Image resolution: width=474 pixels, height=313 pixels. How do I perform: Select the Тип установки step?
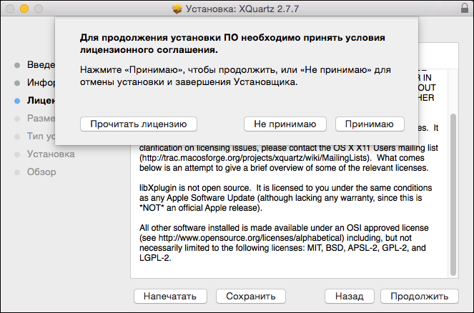[x=41, y=136]
